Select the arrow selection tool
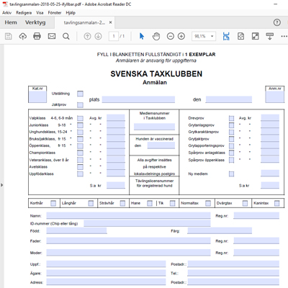288x288 pixels. click(142, 36)
